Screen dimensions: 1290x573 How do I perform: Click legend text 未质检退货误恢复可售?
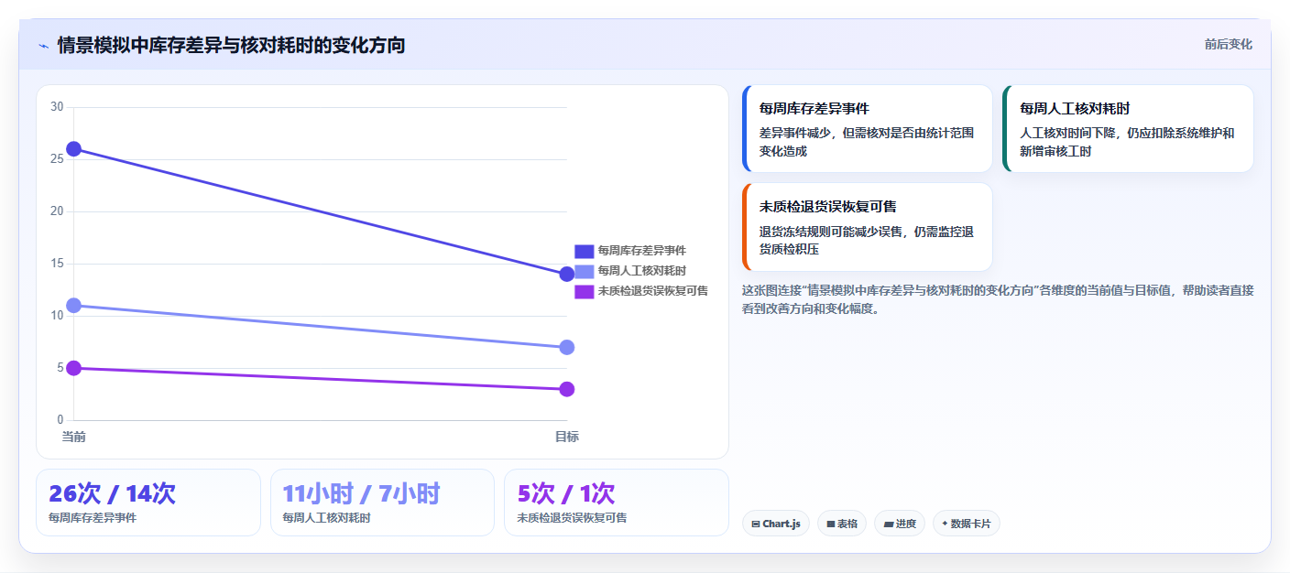(653, 291)
